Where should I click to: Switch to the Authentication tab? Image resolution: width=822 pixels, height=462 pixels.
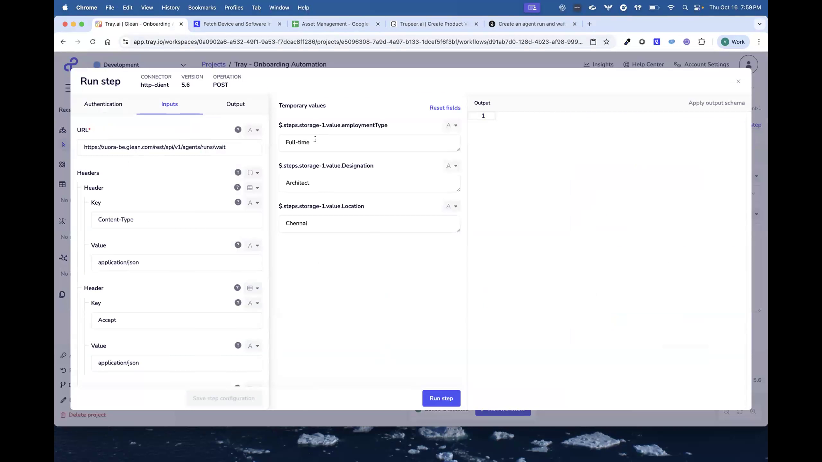pyautogui.click(x=103, y=104)
